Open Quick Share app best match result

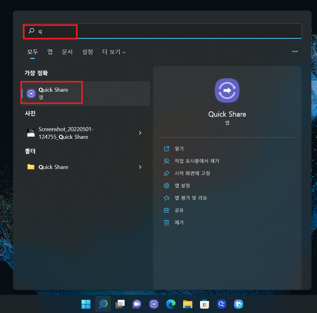[x=86, y=94]
